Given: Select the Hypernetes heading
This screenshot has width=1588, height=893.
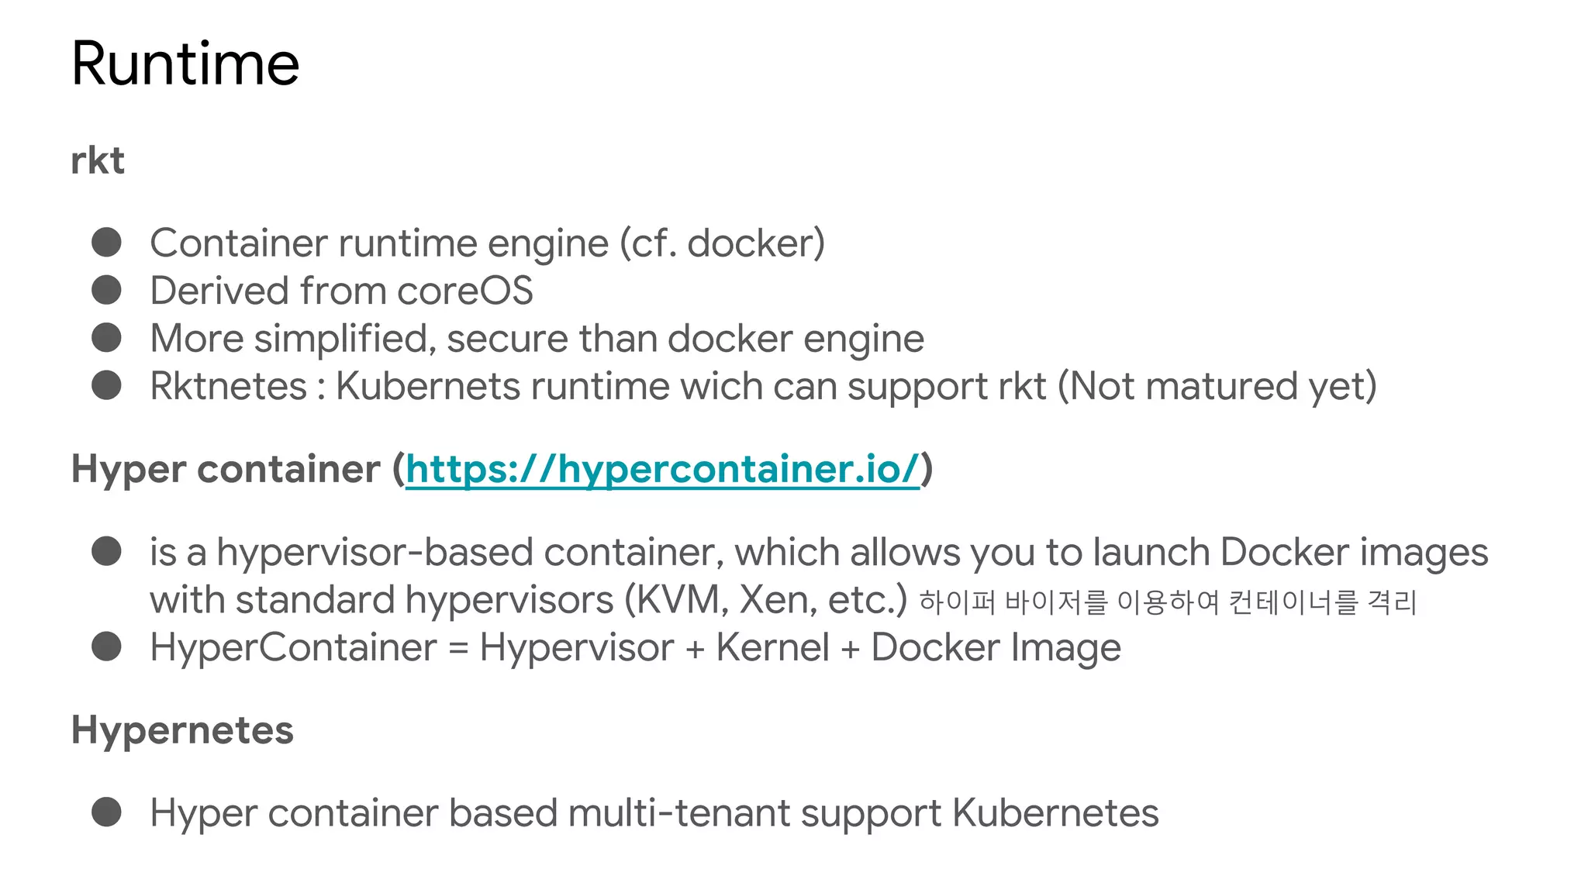Looking at the screenshot, I should (182, 731).
